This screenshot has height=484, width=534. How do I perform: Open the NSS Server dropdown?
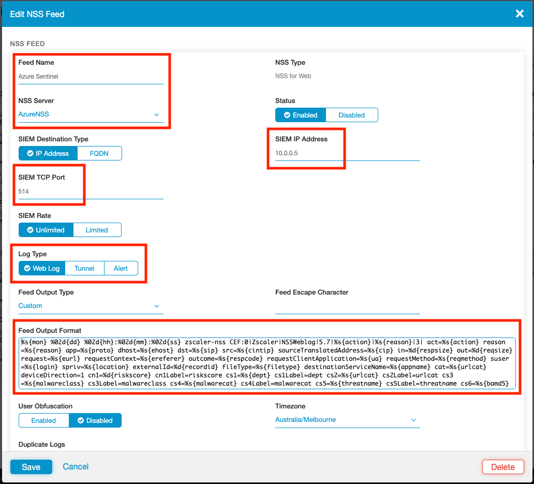click(x=91, y=114)
